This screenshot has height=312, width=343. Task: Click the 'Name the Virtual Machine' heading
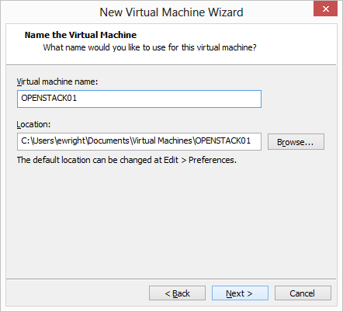coord(81,35)
